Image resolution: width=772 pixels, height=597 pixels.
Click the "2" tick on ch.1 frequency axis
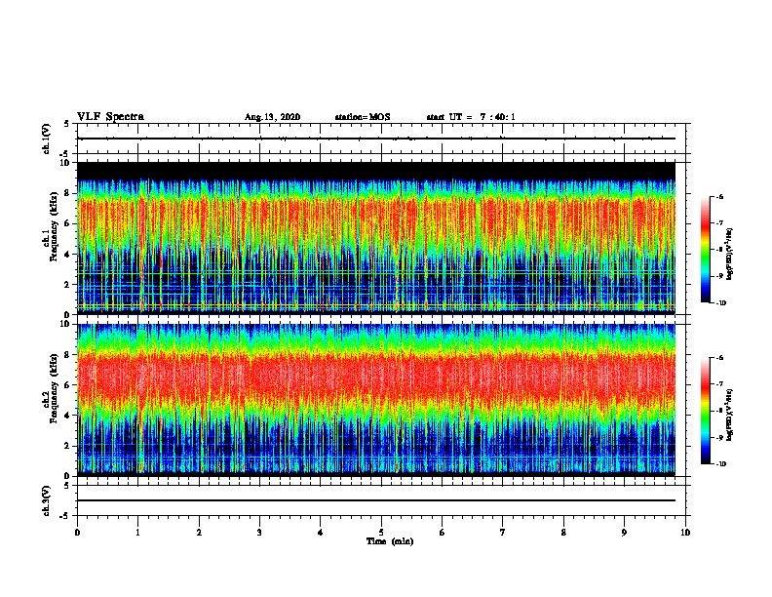67,285
